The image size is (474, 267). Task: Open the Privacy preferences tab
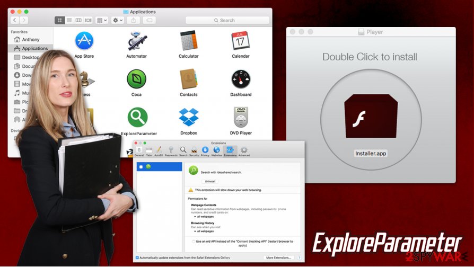pyautogui.click(x=205, y=152)
